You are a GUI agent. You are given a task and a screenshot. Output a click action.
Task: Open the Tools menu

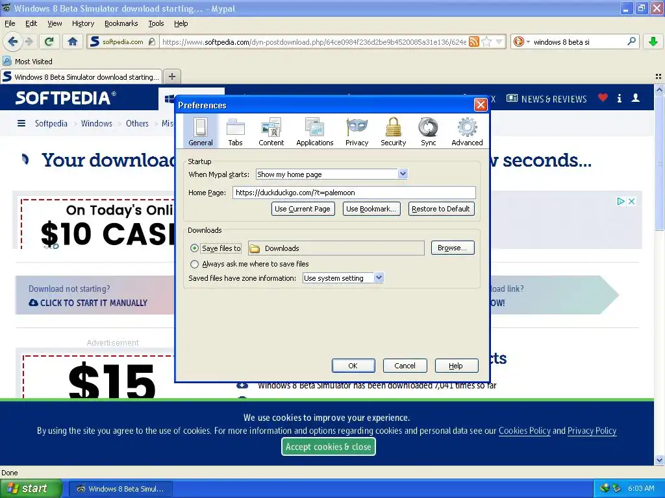point(156,23)
